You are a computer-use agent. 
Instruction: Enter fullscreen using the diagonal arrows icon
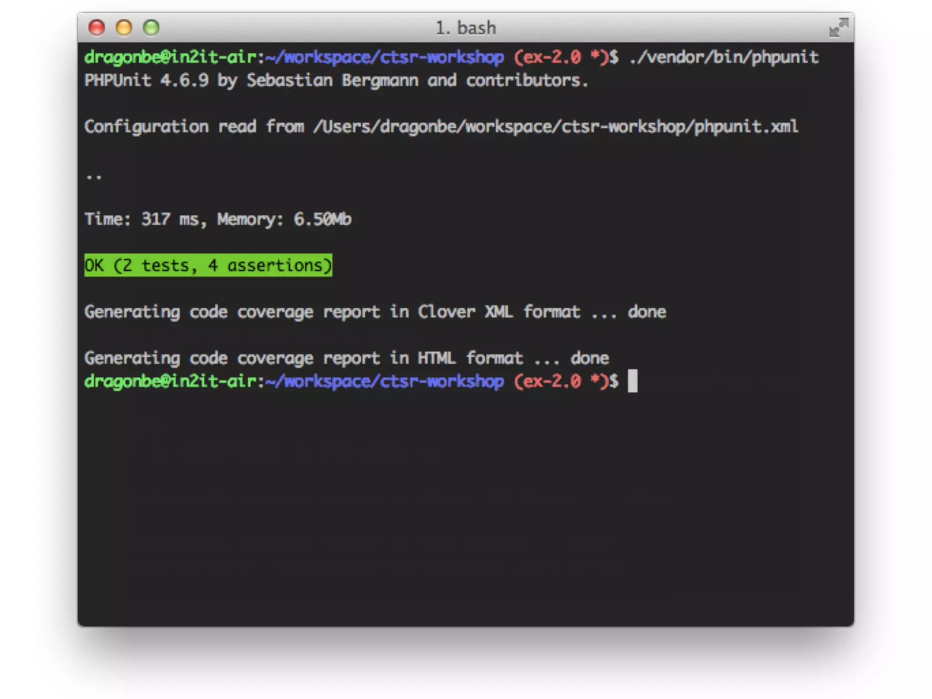[838, 28]
